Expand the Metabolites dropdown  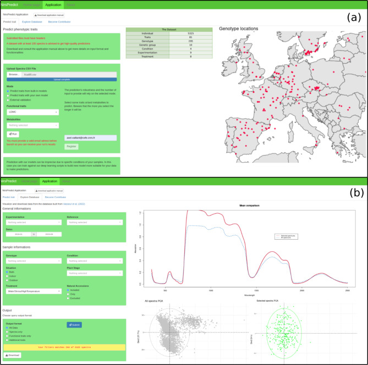click(x=33, y=125)
